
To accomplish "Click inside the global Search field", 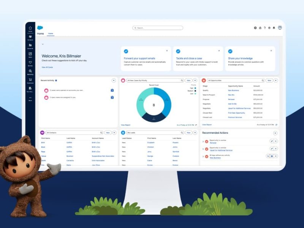I will pos(158,28).
